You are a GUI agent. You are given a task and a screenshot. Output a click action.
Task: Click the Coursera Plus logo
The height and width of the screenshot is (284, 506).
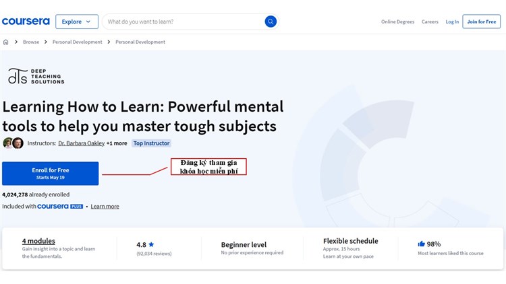pyautogui.click(x=60, y=207)
